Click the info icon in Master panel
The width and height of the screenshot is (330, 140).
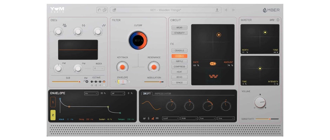coord(278,20)
